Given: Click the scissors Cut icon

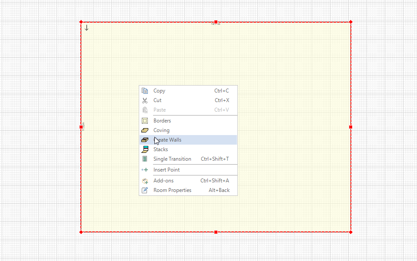Looking at the screenshot, I should (x=145, y=100).
